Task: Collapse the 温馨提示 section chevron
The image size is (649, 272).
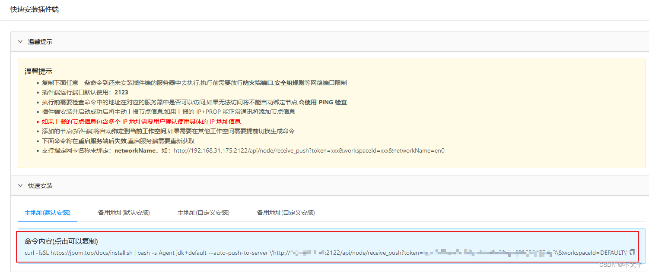Action: pos(20,41)
